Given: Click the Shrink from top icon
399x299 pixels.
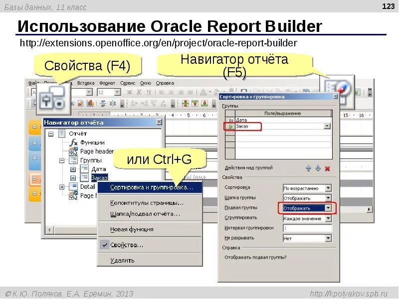Looking at the screenshot, I should coord(195,103).
